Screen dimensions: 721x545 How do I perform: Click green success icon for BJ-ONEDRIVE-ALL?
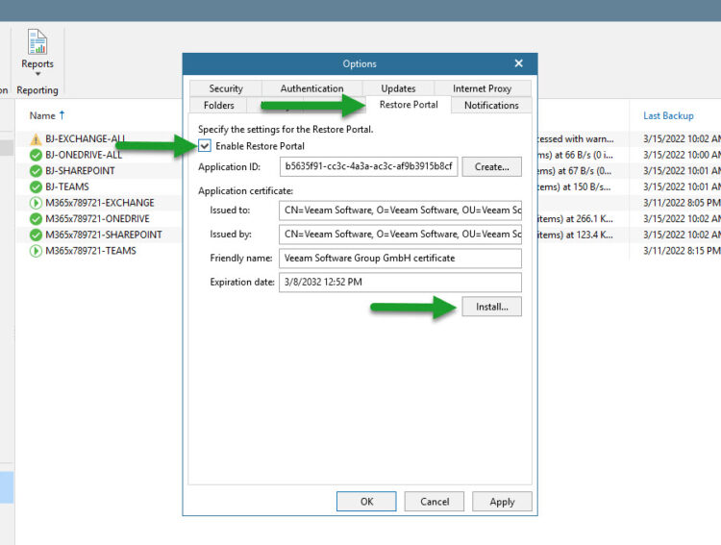click(36, 155)
